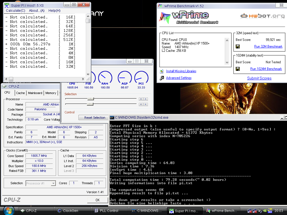Viewport: 287px width, 215px height.
Task: Click the save icon beside Run 32M Benchmark
Action: tap(238, 46)
